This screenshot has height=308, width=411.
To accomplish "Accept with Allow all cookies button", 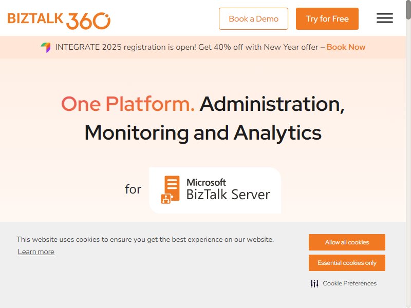I will [347, 242].
